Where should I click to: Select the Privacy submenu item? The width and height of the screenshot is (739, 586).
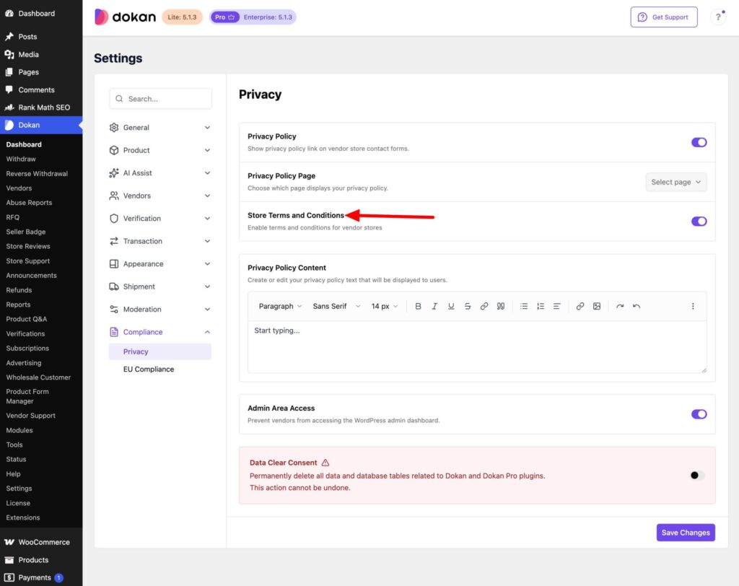[x=160, y=351]
